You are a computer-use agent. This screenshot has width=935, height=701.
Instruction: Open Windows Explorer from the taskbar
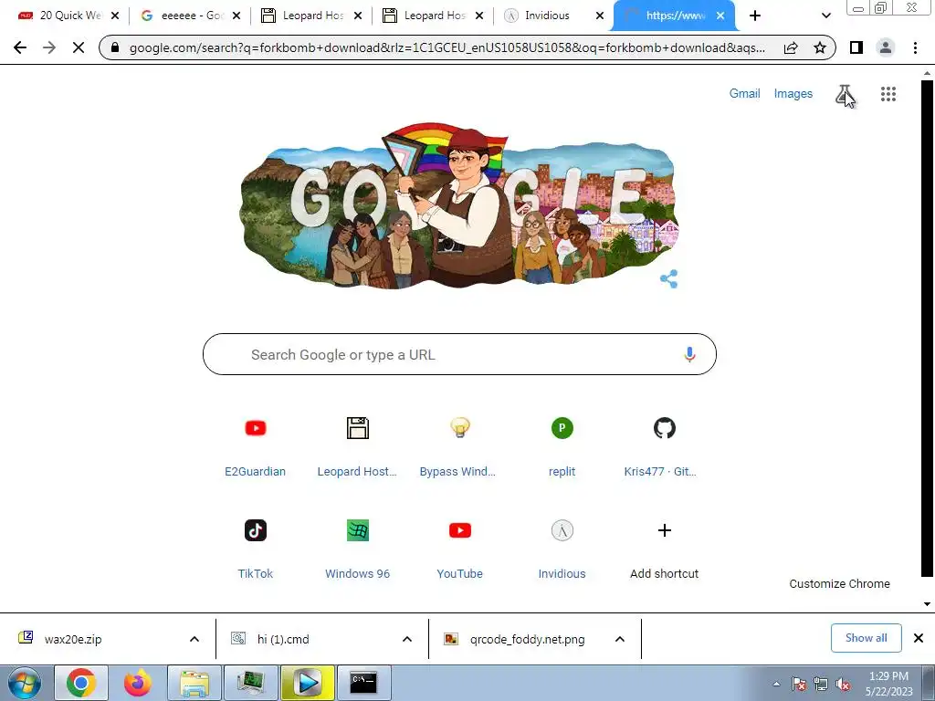(x=194, y=683)
